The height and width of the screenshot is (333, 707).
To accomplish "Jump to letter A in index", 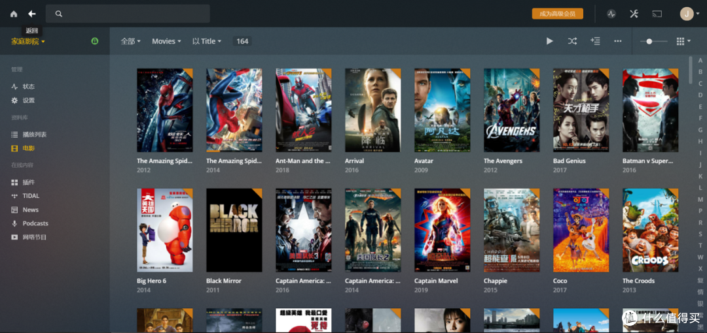I will [x=700, y=60].
